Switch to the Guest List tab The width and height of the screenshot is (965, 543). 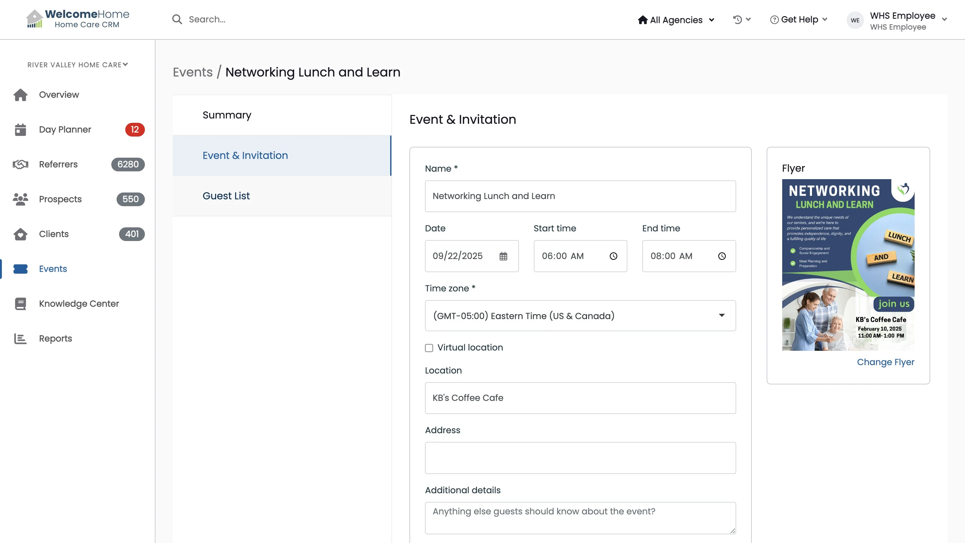[x=226, y=196]
